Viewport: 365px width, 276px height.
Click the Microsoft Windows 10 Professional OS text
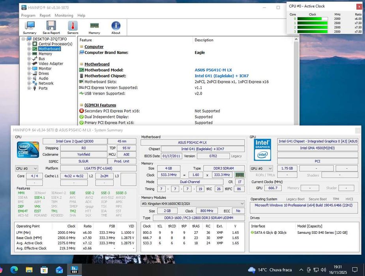tap(303, 205)
